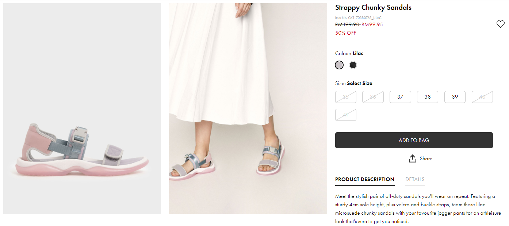This screenshot has height=226, width=509.
Task: Click unavailable size 36 box
Action: 373,97
